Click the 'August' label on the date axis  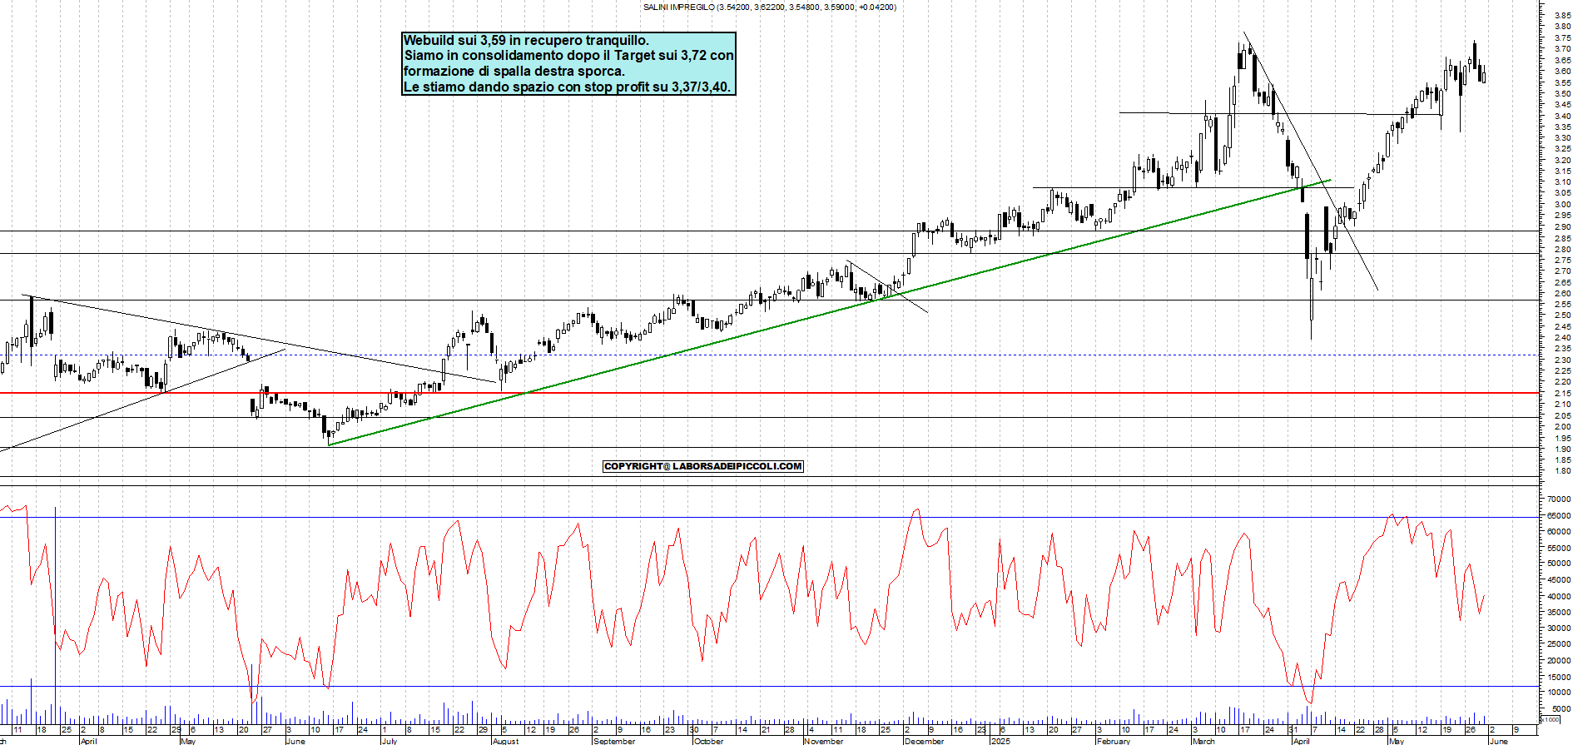[x=505, y=741]
